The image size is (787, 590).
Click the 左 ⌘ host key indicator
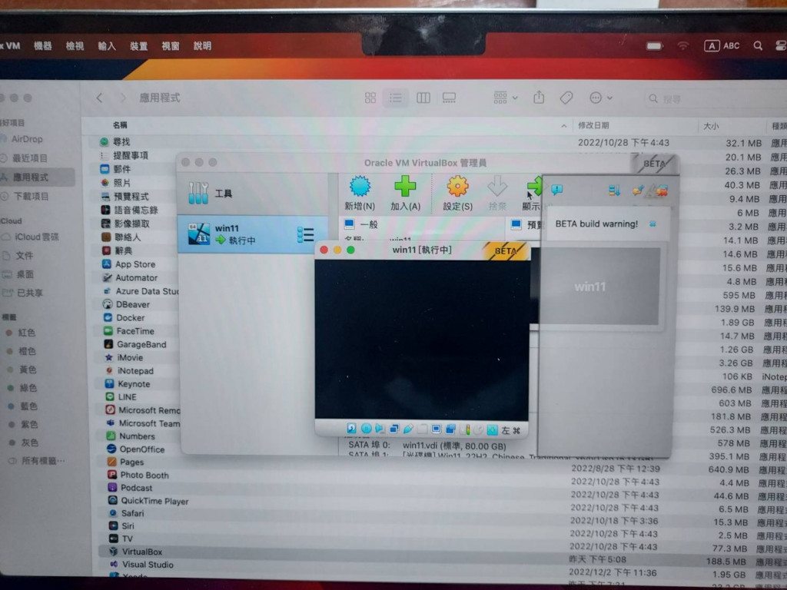click(510, 430)
